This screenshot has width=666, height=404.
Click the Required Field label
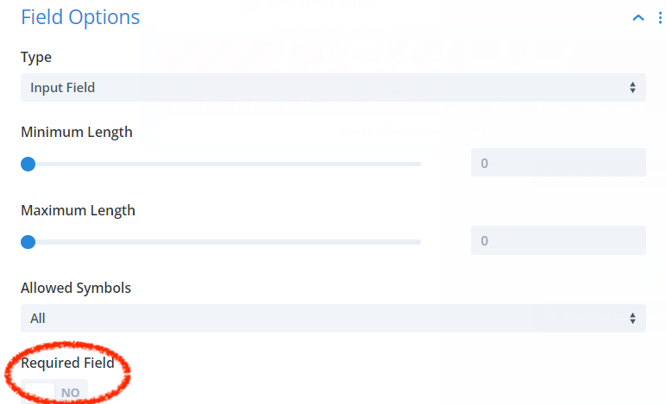[67, 363]
